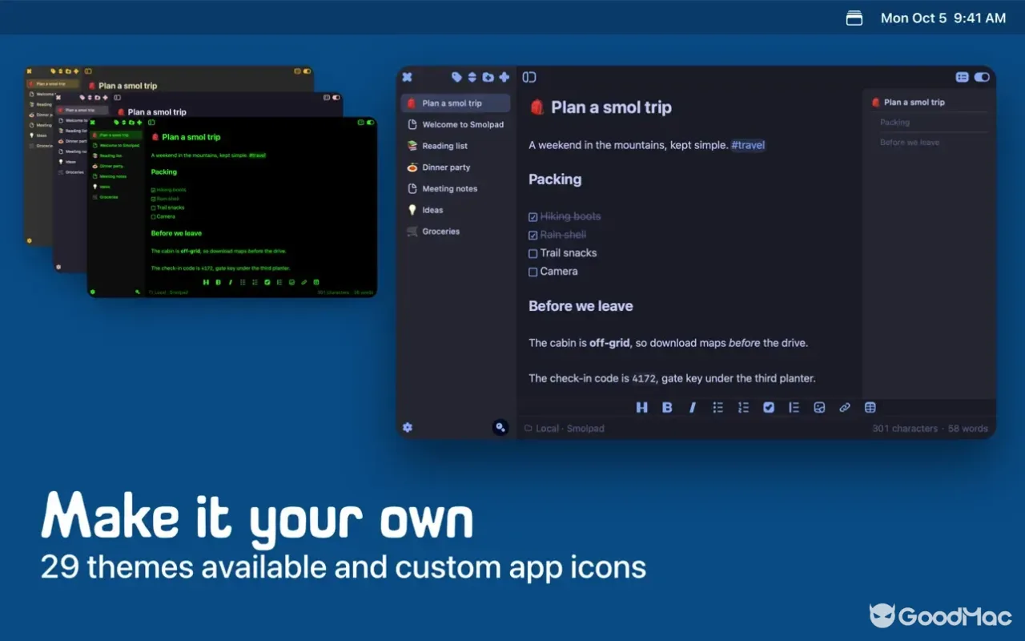This screenshot has width=1025, height=641.
Task: Insert a checkbox item via the large window's toolbar
Action: pyautogui.click(x=769, y=407)
